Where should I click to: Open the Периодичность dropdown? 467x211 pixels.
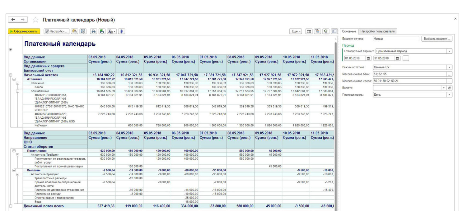coord(450,95)
